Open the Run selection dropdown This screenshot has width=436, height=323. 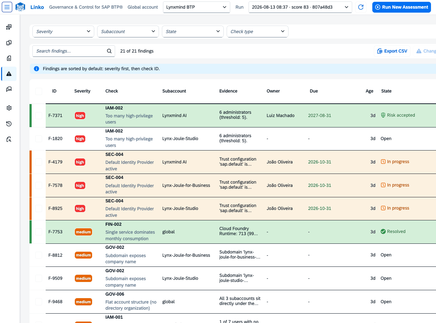tap(300, 7)
